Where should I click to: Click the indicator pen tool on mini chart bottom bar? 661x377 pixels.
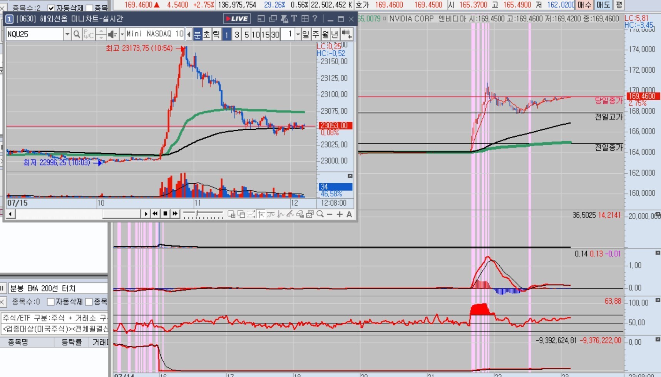pos(290,214)
